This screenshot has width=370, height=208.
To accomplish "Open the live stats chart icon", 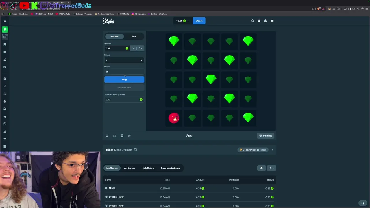I will point(122,136).
